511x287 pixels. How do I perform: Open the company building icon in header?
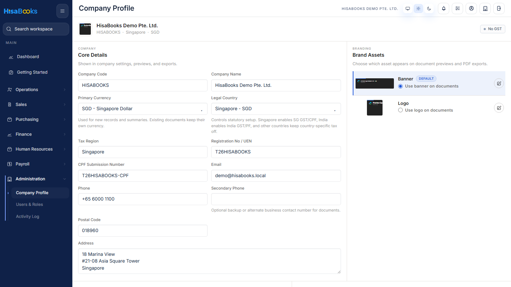click(x=485, y=9)
